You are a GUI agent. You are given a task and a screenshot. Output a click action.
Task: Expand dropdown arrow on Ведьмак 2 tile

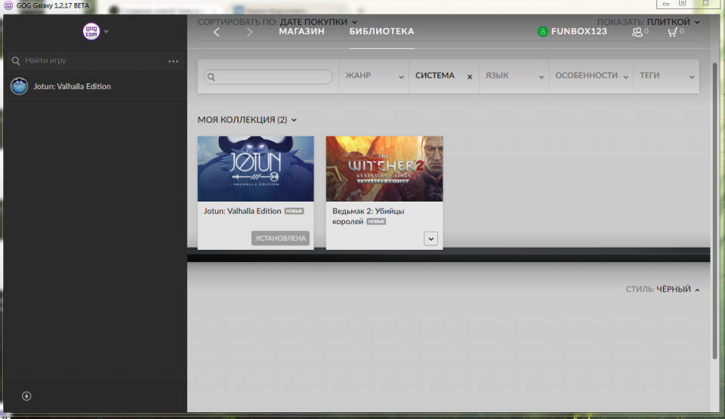(x=430, y=239)
